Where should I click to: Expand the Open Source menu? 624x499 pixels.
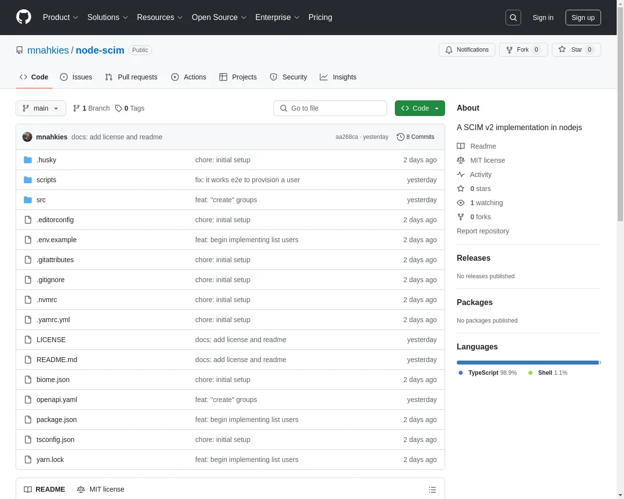point(219,18)
